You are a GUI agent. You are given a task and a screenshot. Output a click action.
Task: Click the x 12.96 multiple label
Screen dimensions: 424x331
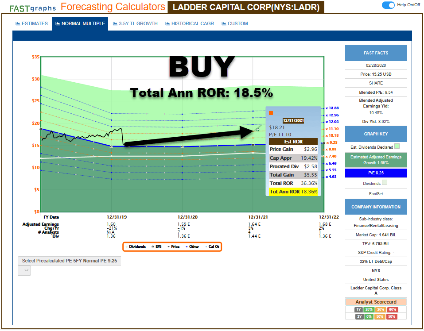point(332,115)
